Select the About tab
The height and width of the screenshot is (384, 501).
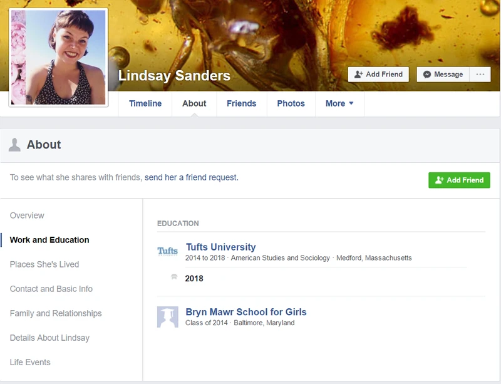[194, 103]
